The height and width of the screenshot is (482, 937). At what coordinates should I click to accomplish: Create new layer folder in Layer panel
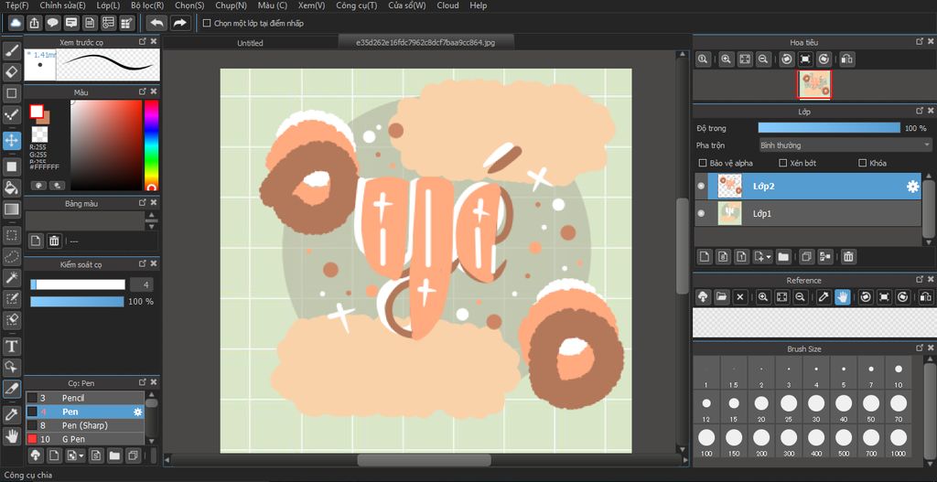point(783,257)
